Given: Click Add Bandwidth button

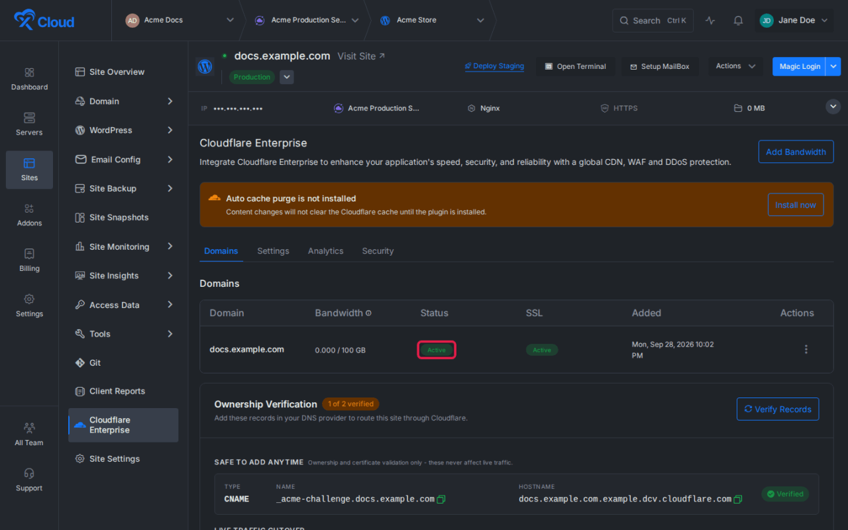Looking at the screenshot, I should coord(796,152).
